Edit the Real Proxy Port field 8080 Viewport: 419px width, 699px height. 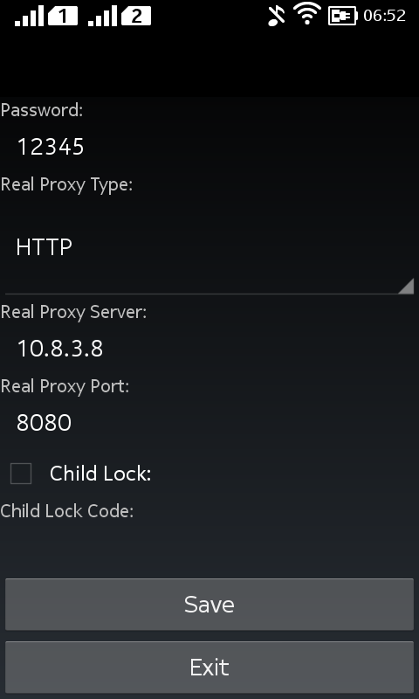tap(209, 423)
